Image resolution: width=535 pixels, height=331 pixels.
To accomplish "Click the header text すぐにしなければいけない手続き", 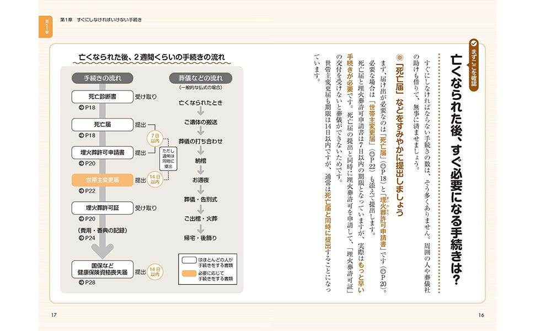I will (109, 20).
